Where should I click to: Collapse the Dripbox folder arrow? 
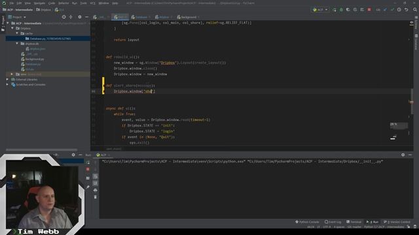[x=12, y=28]
